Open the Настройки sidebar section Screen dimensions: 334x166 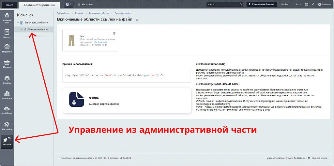click(x=7, y=126)
